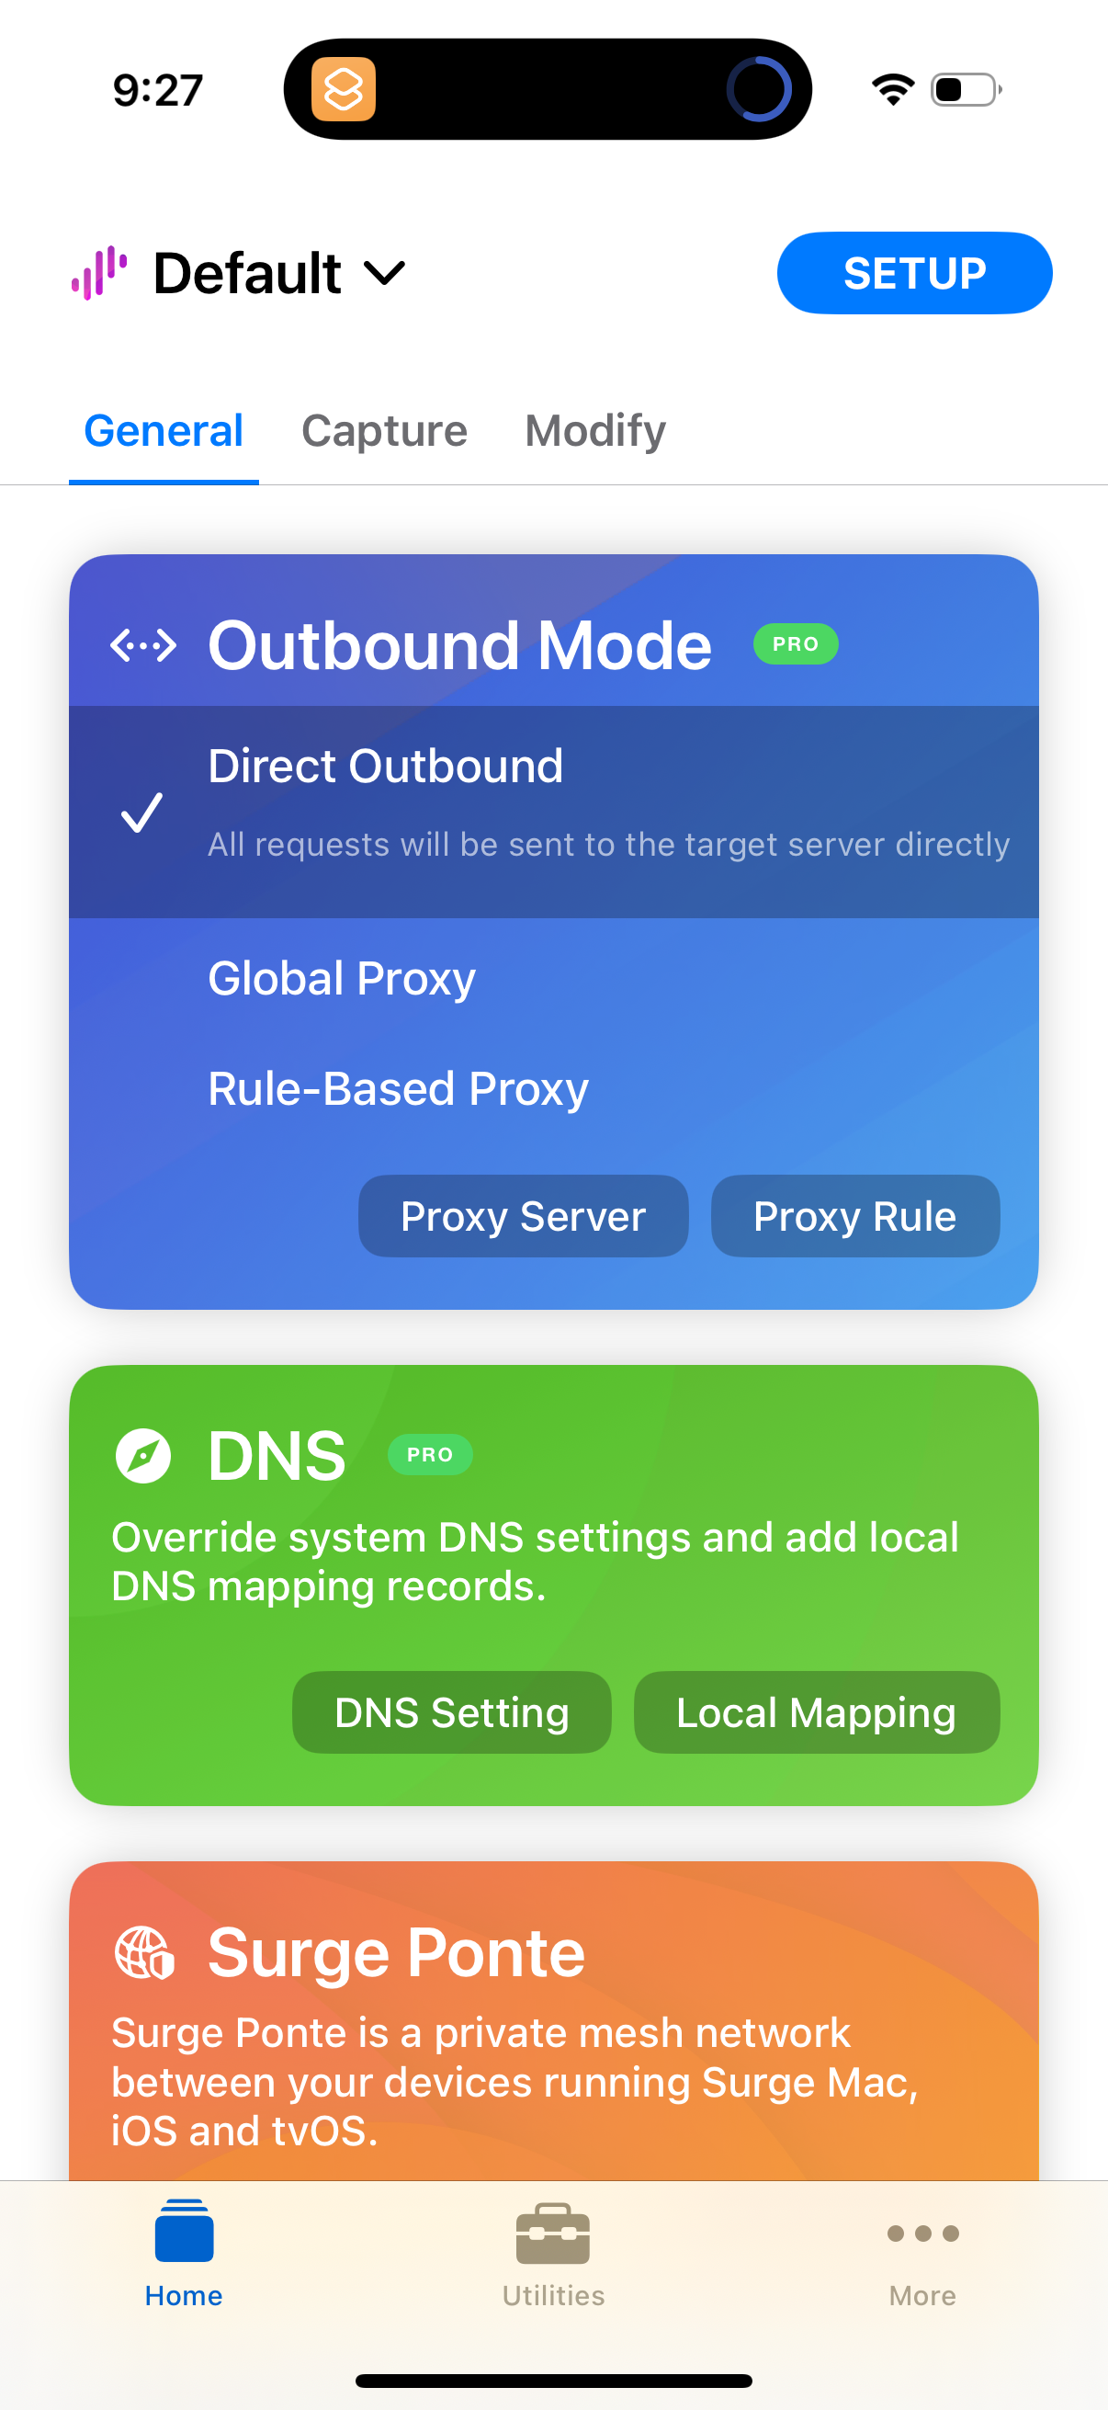This screenshot has height=2410, width=1108.
Task: Tap 'Surge Ponte is a private mesh' description
Action: click(x=515, y=2082)
